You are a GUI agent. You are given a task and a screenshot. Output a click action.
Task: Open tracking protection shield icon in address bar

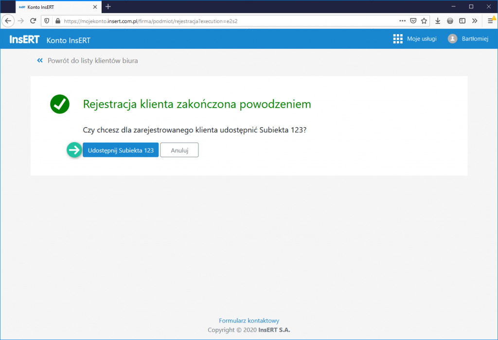pos(47,21)
